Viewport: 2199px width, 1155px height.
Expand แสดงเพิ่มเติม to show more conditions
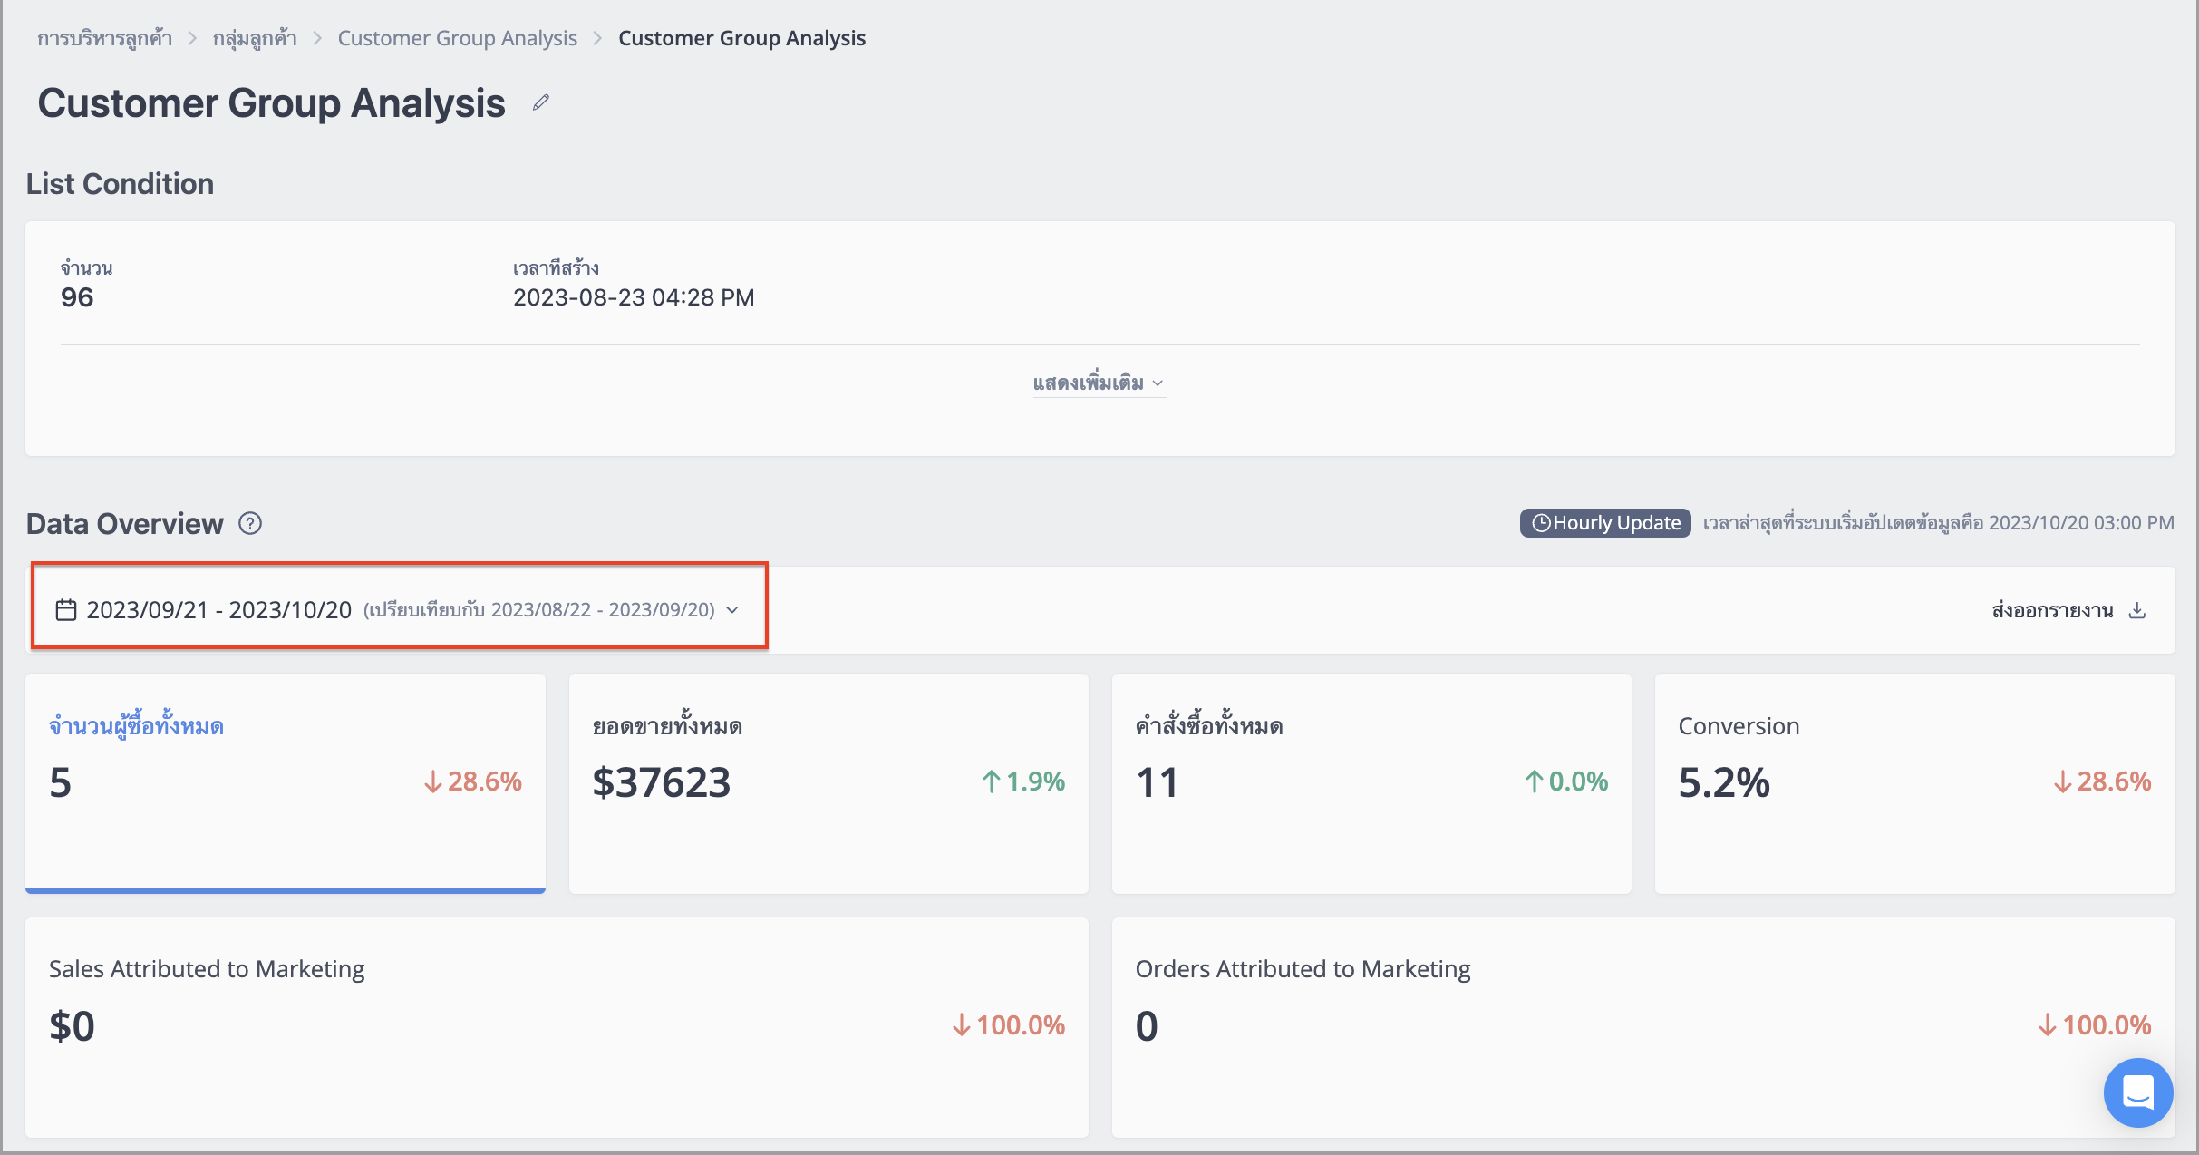(1099, 383)
